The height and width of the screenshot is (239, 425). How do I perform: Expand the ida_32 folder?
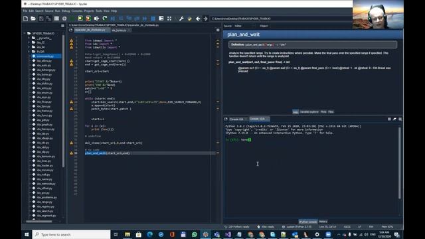[29, 42]
